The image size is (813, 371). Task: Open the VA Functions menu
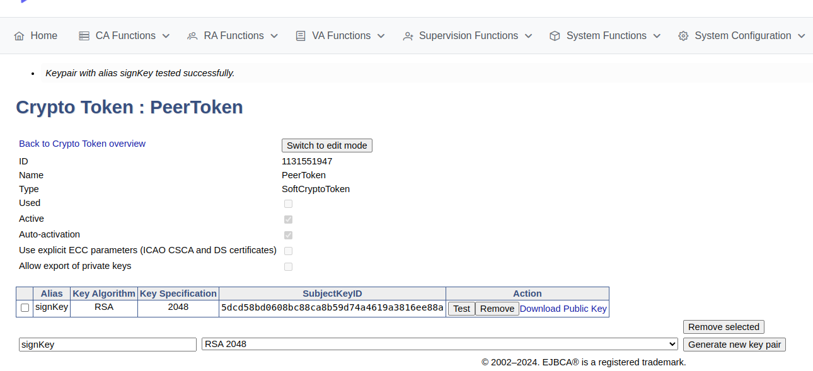coord(341,36)
